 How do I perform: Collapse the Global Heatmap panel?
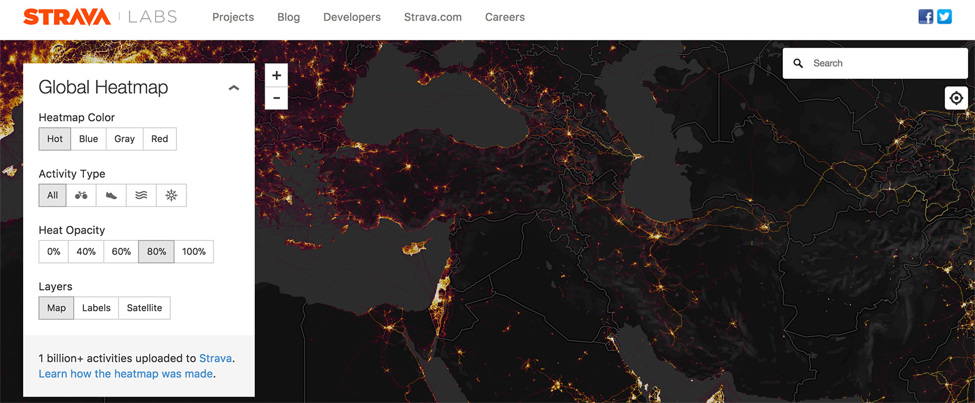[x=234, y=88]
